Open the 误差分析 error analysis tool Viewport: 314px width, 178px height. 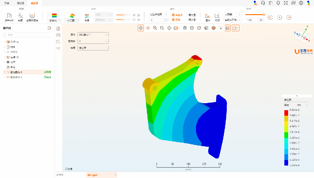[9, 17]
